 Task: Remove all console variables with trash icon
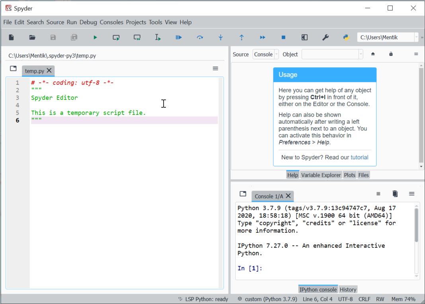click(395, 193)
